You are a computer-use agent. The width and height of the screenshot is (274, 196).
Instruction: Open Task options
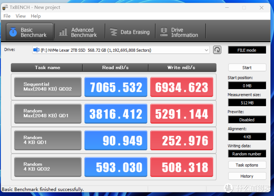click(x=247, y=165)
